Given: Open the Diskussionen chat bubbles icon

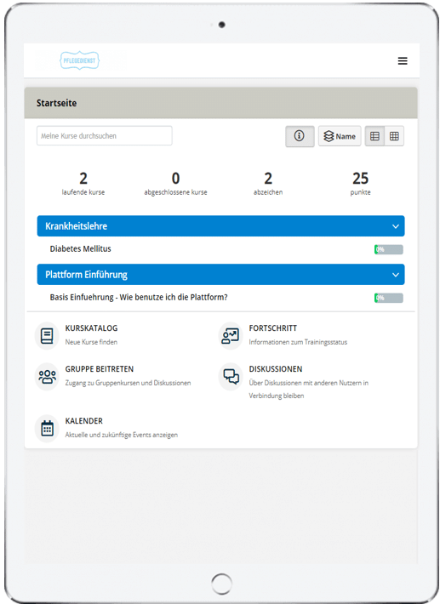Looking at the screenshot, I should 231,377.
